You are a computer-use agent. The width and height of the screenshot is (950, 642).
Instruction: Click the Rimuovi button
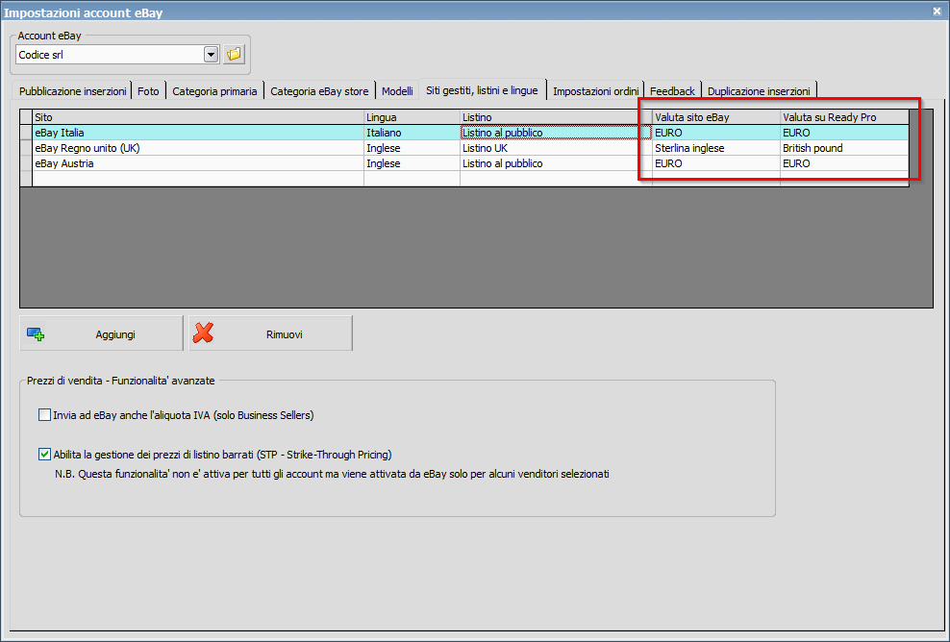270,333
